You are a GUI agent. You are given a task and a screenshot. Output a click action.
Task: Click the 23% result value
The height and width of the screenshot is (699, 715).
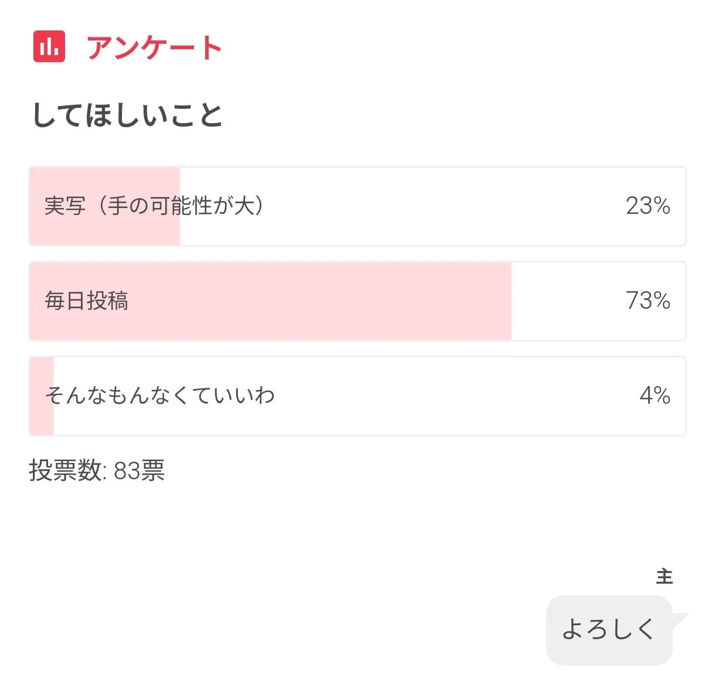point(648,206)
